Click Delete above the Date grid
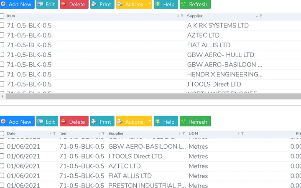Screen dimensions: 301x188 pyautogui.click(x=74, y=121)
